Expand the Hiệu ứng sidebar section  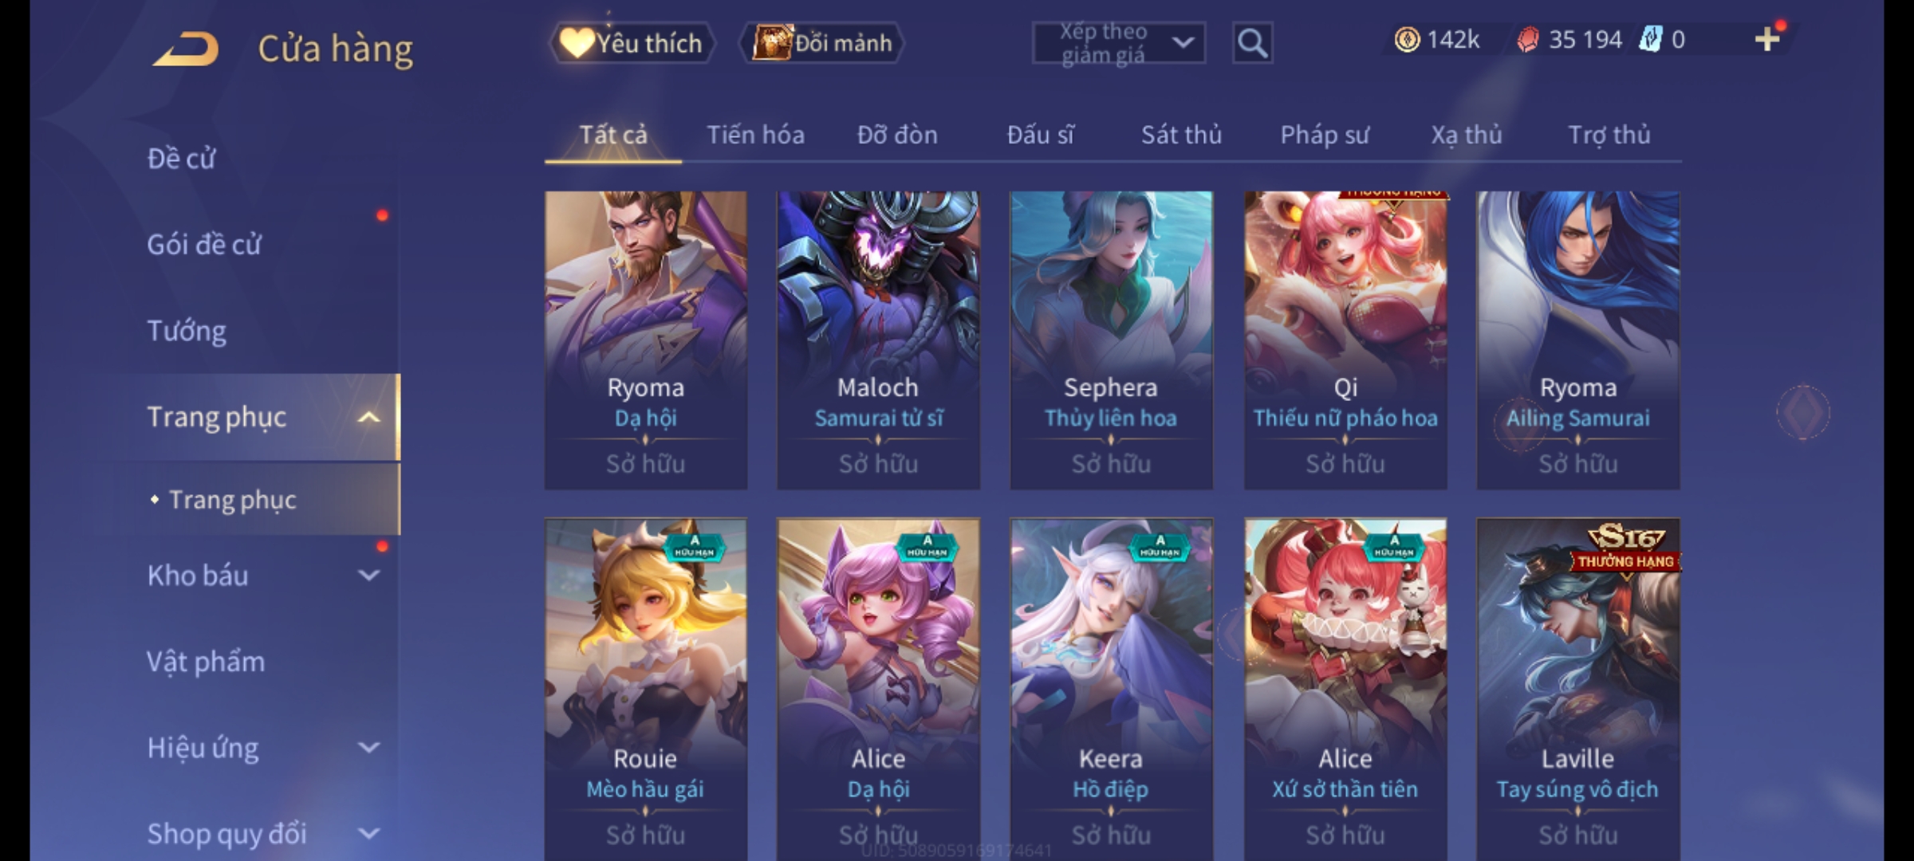click(x=368, y=747)
